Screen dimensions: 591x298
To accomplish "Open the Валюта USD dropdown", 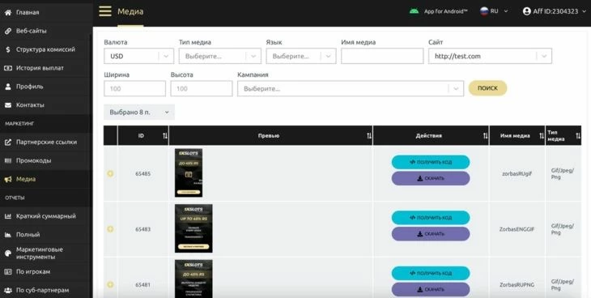I will coord(138,56).
